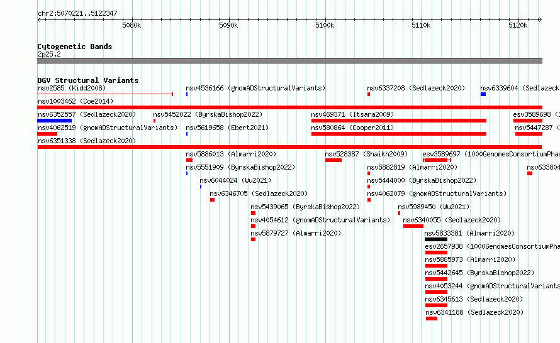Click nsv5439065 (ByrskaBishop2022) label
Viewport: 560px width, 343px height.
pos(305,207)
